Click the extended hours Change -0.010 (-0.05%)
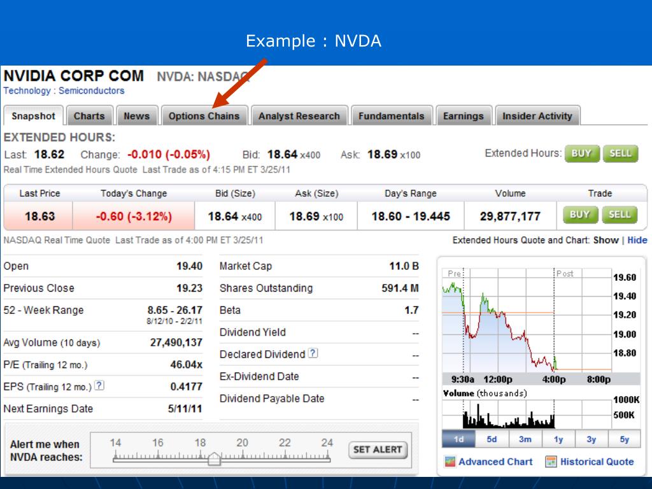The height and width of the screenshot is (489, 652). tap(169, 154)
